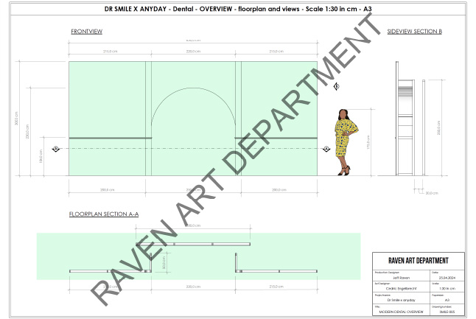Click the drawing title text at the top
Viewport: 476px width, 319px height.
238,9
